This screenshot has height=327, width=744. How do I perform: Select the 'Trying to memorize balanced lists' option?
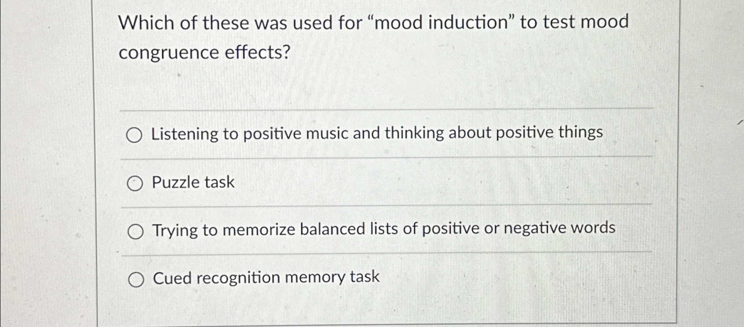pos(136,230)
